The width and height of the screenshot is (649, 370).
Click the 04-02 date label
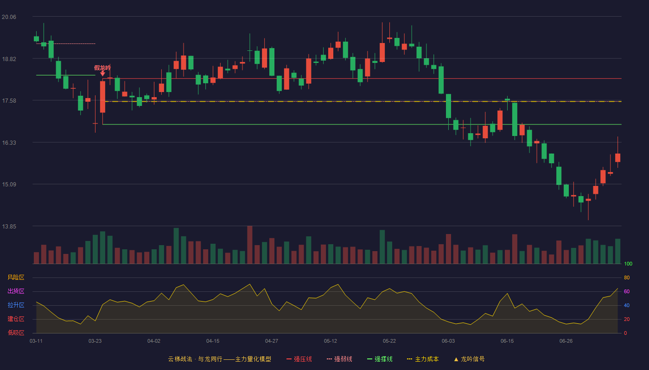(x=154, y=341)
